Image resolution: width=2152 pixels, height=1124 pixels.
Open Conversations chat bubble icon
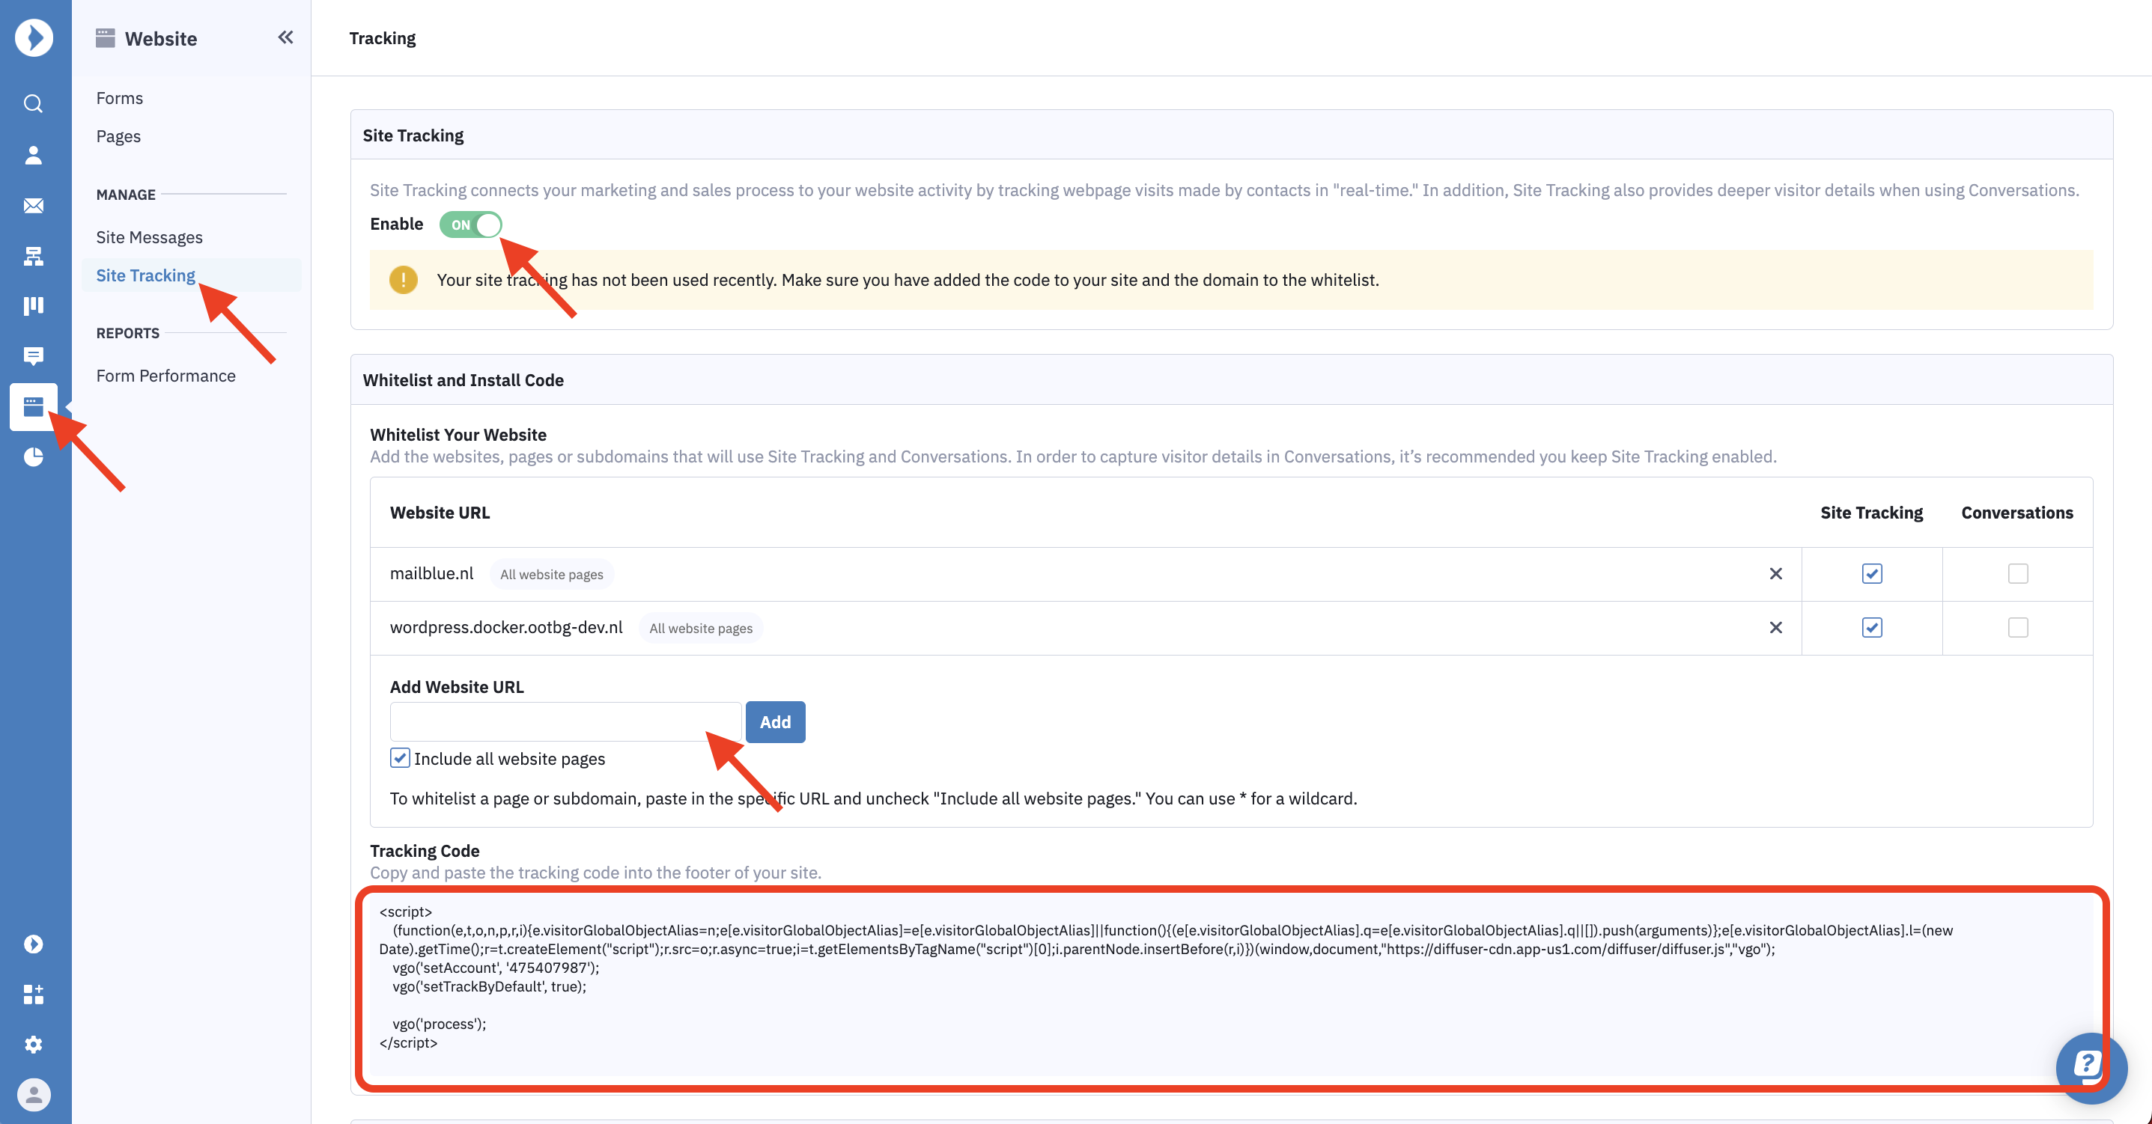(34, 356)
